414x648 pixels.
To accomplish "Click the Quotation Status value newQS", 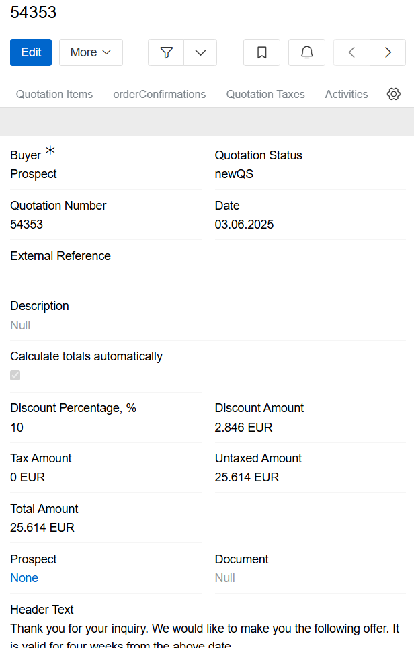I will [x=234, y=174].
